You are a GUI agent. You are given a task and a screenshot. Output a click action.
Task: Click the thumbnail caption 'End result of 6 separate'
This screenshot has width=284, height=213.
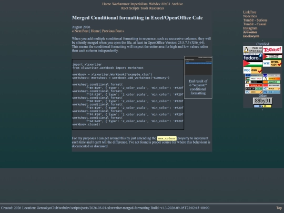pyautogui.click(x=198, y=87)
